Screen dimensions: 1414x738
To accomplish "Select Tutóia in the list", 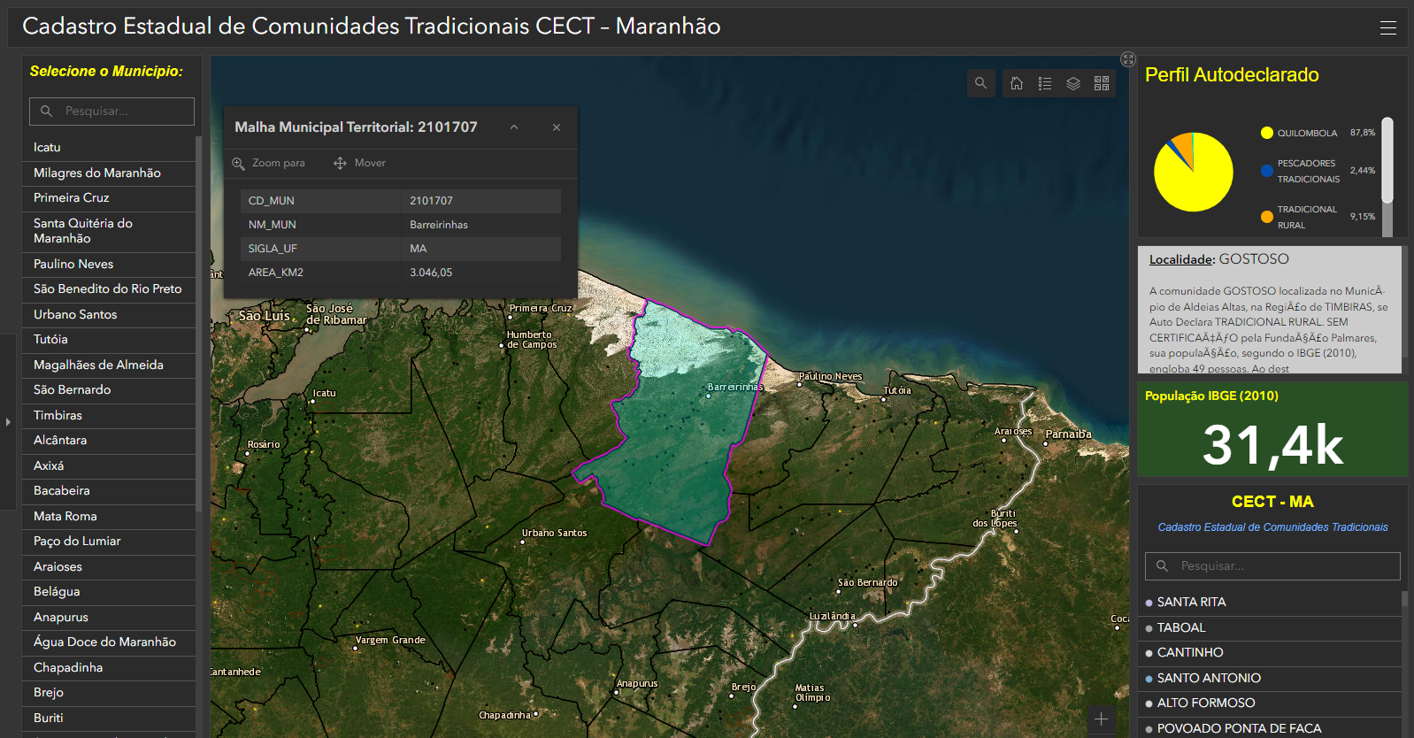I will [108, 340].
